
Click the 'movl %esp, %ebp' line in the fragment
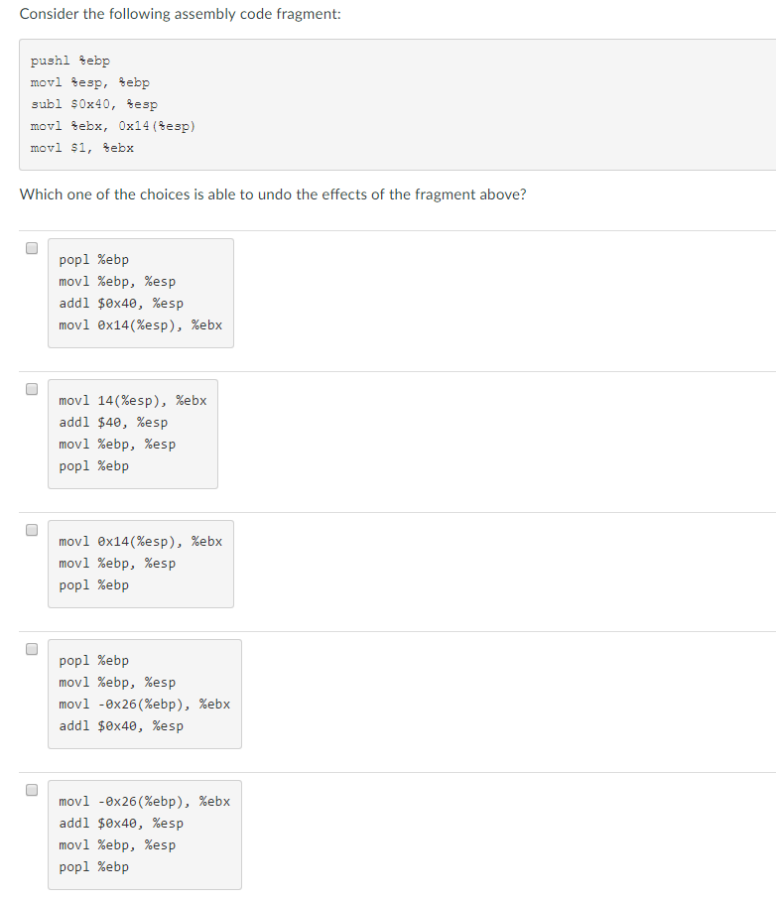click(x=90, y=82)
